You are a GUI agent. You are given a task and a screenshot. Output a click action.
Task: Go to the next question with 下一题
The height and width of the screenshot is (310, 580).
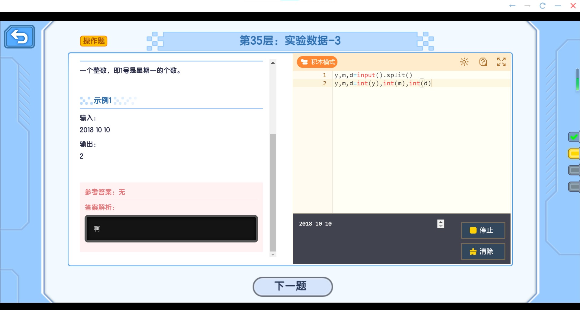(293, 286)
